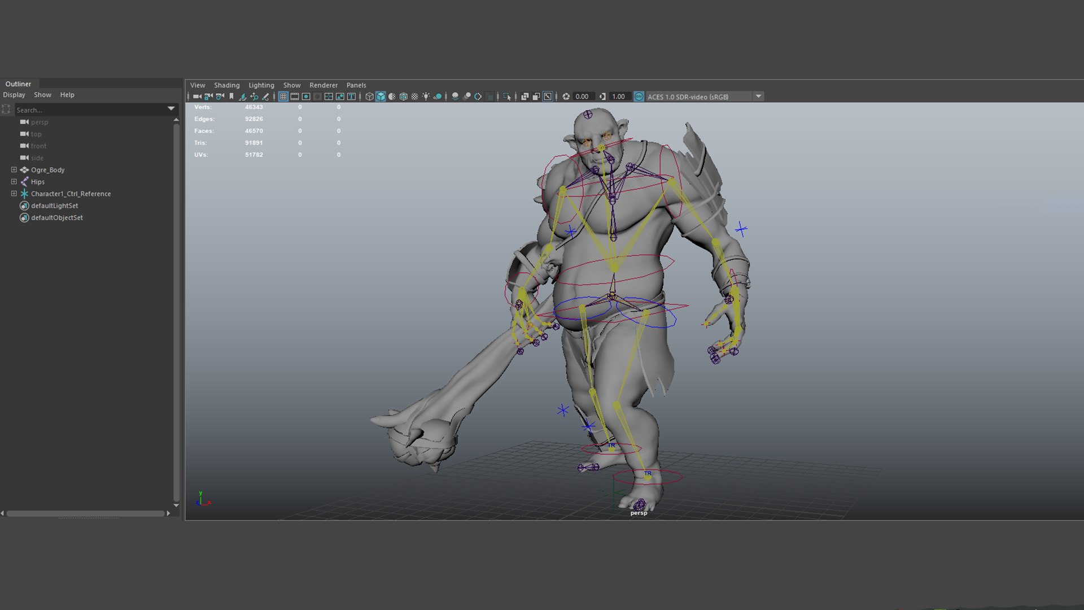The width and height of the screenshot is (1084, 610).
Task: Click the Lock Camera icon
Action: point(208,97)
